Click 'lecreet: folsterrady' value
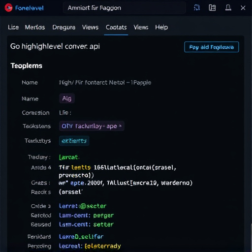 (x=90, y=246)
